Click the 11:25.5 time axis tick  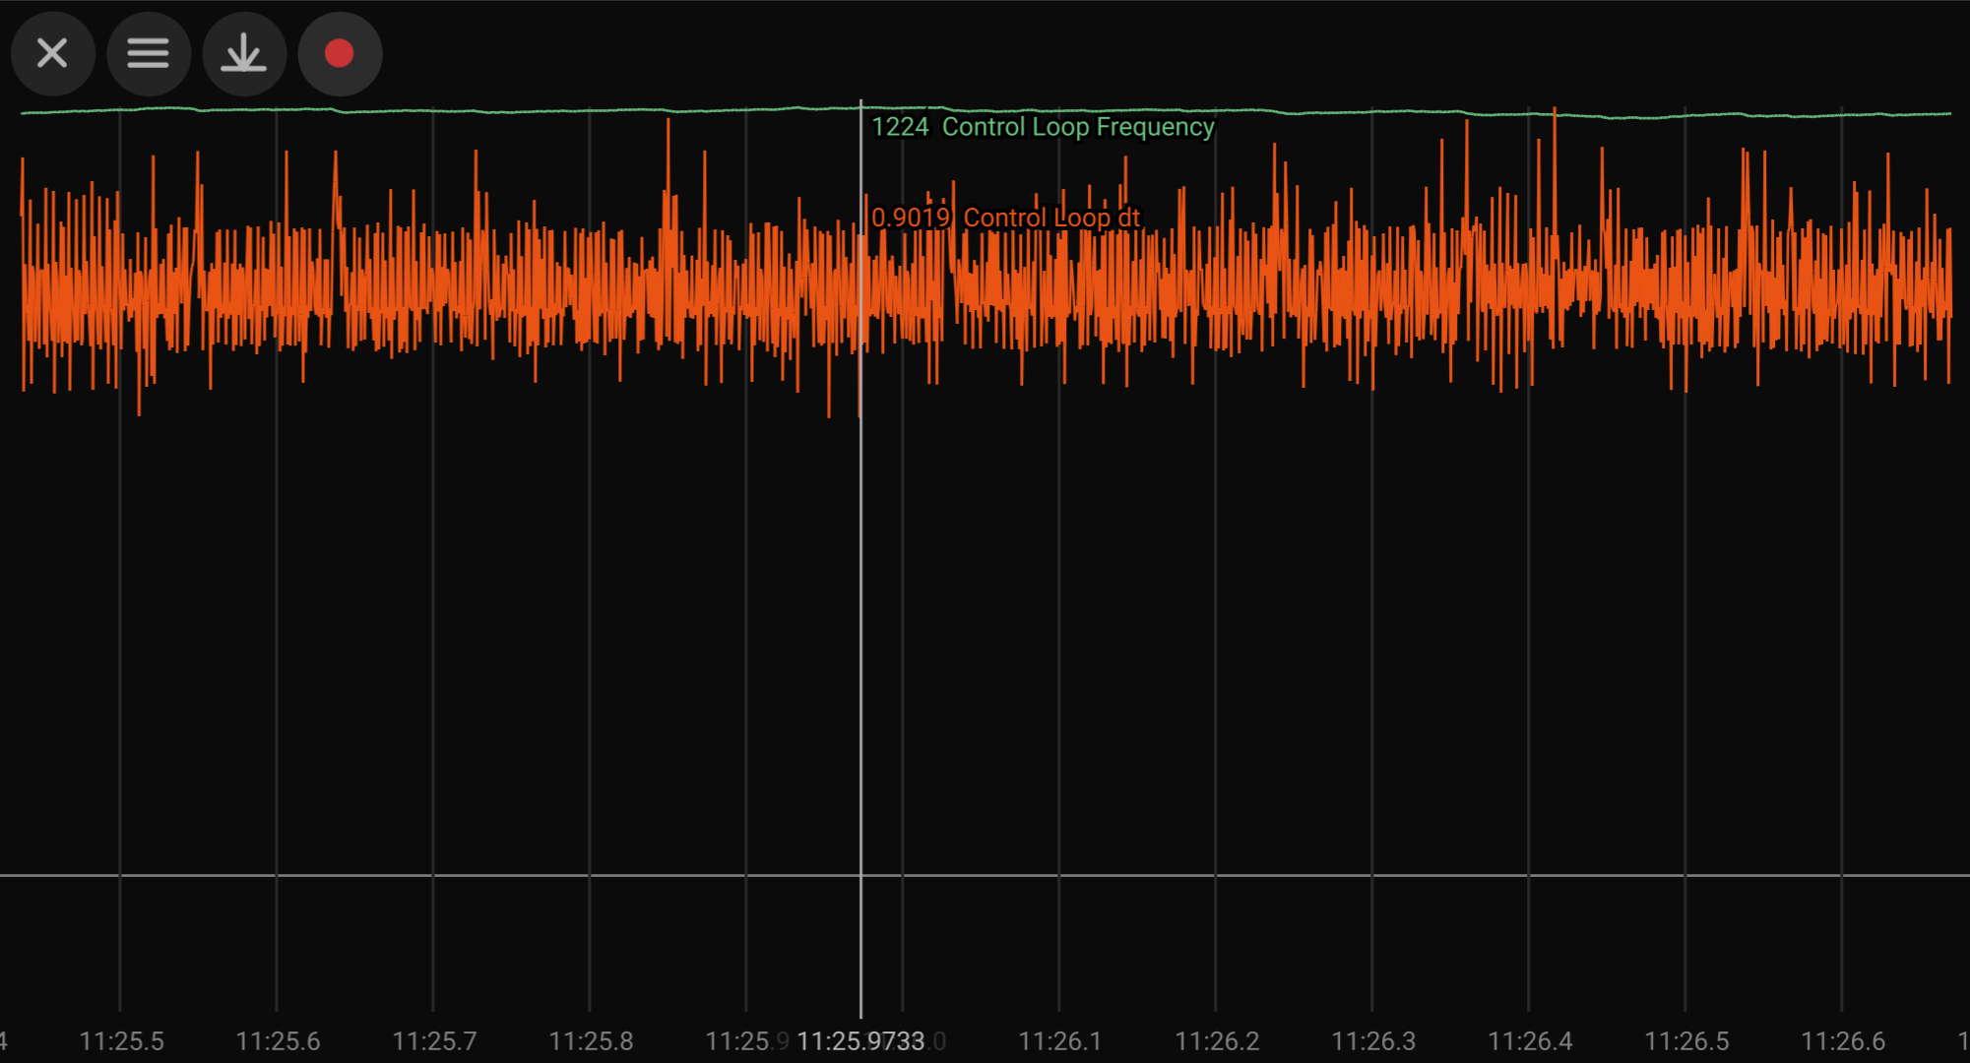click(x=121, y=1040)
